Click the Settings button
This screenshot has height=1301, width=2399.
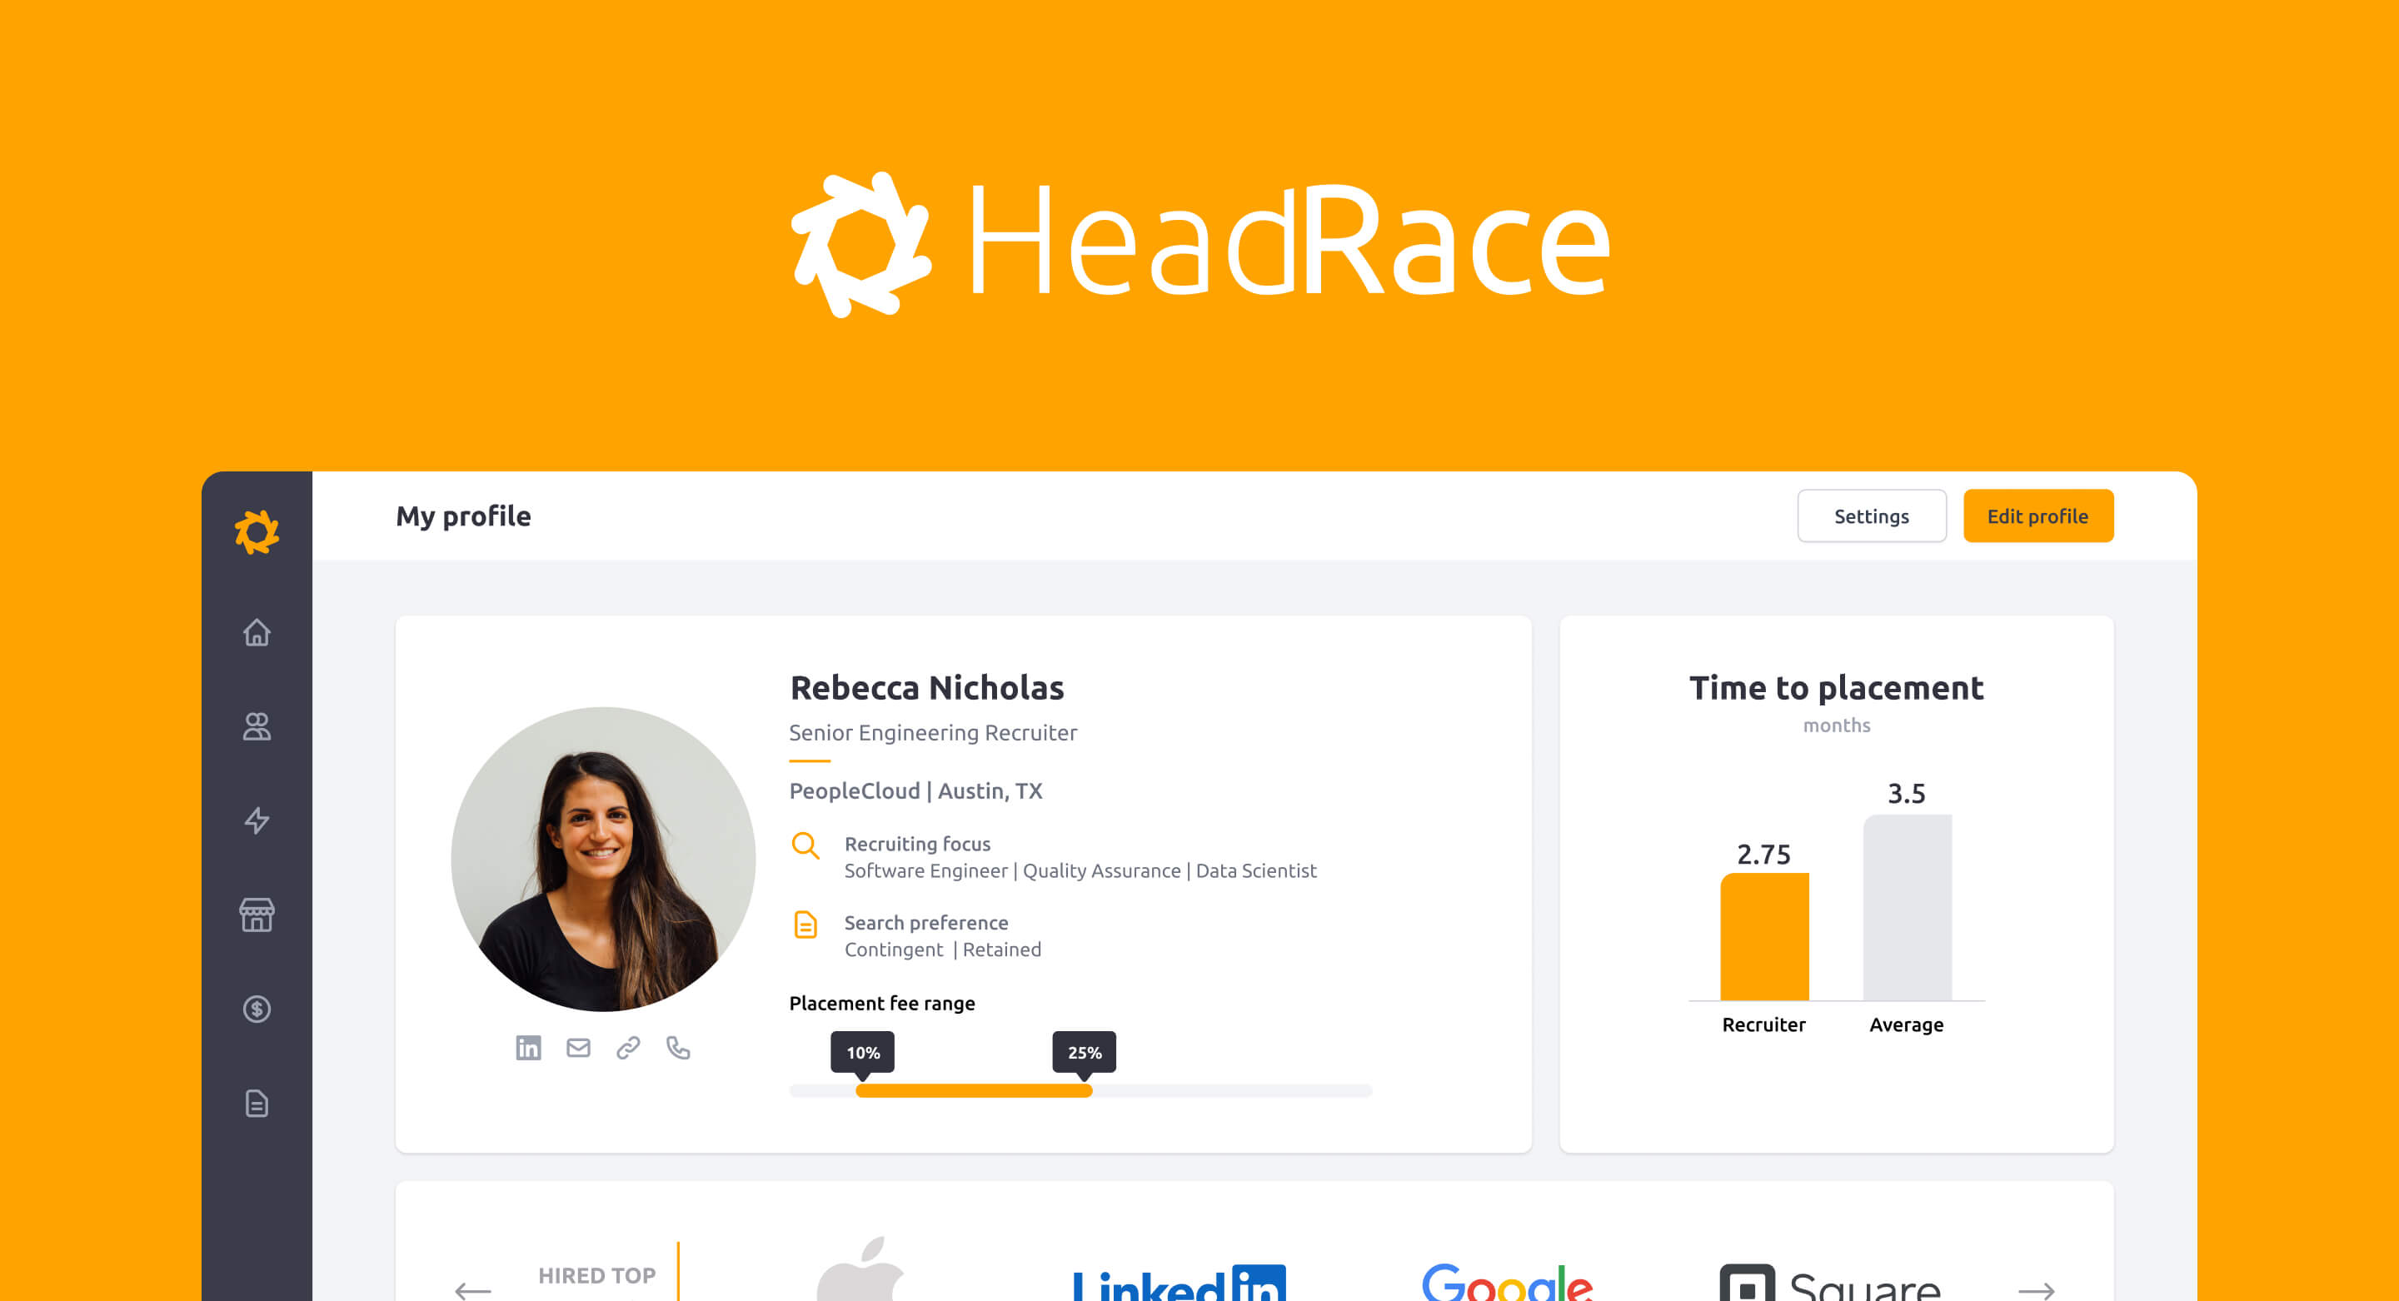click(x=1871, y=516)
